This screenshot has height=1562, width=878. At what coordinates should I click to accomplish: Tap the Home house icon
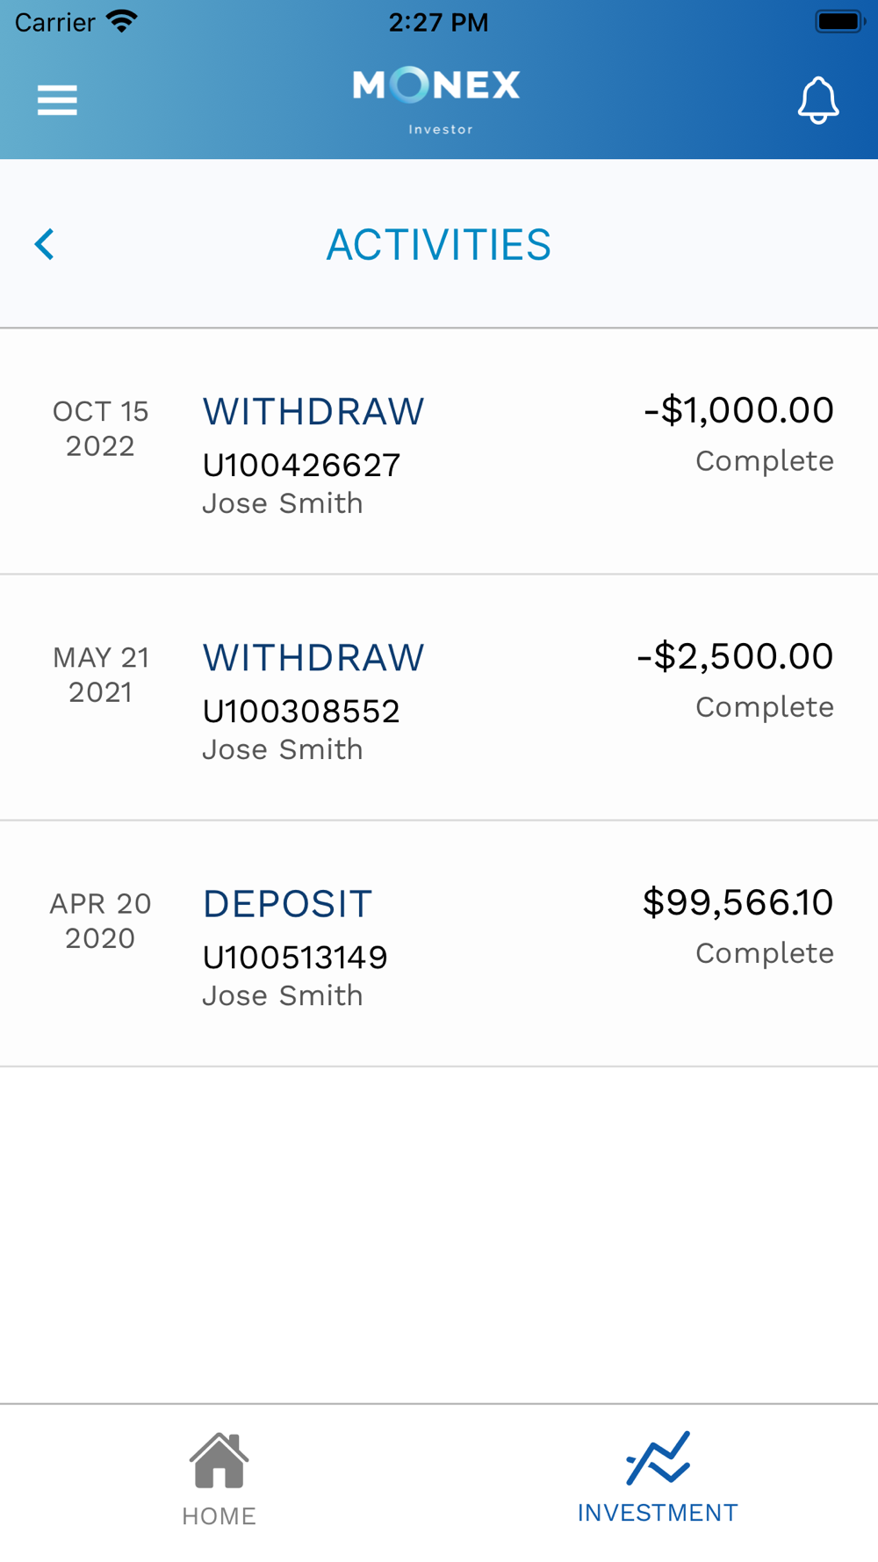point(219,1460)
